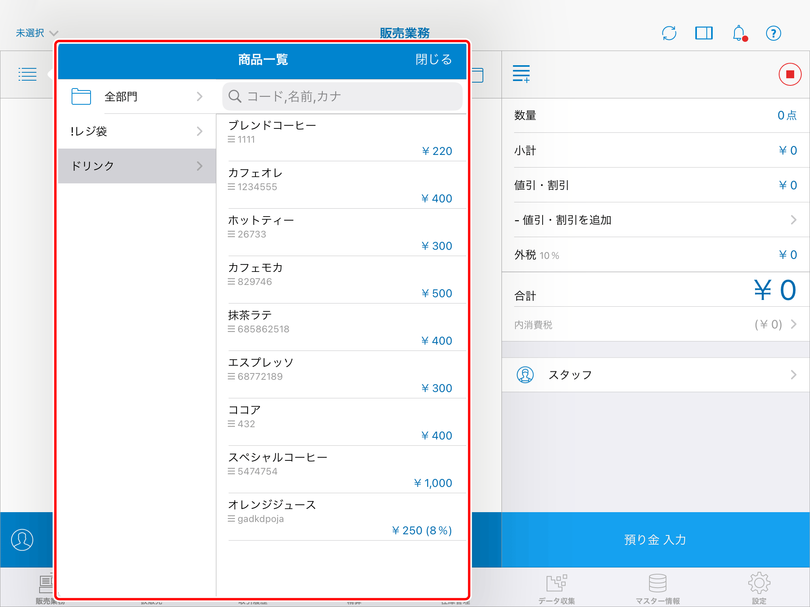810x607 pixels.
Task: Click the sync refresh icon
Action: tap(669, 33)
